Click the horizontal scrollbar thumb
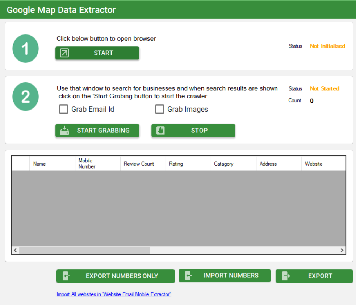356x305 pixels. [84, 250]
